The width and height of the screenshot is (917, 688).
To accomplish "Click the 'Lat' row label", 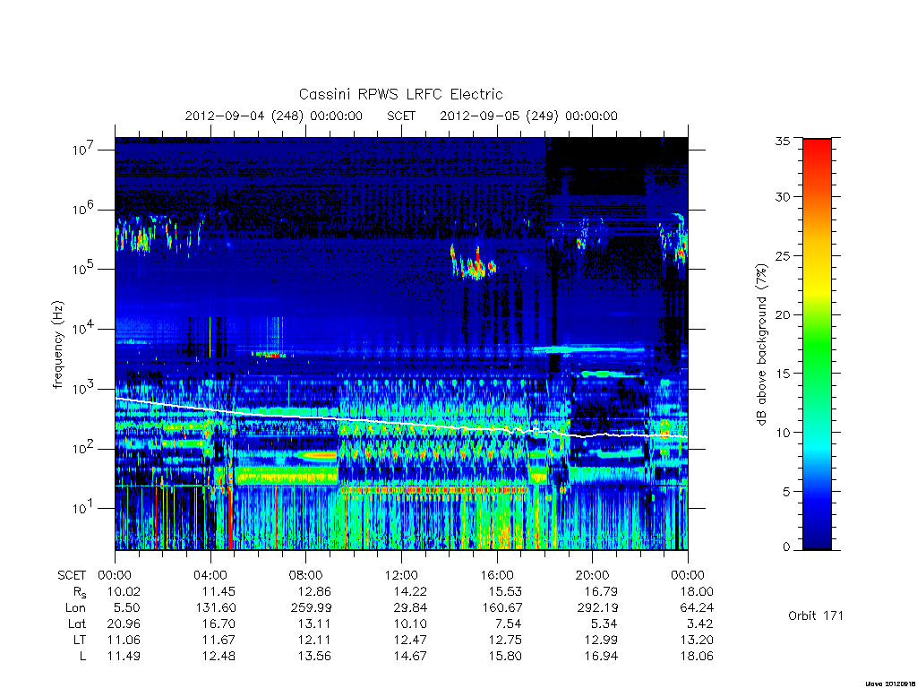I will [77, 623].
